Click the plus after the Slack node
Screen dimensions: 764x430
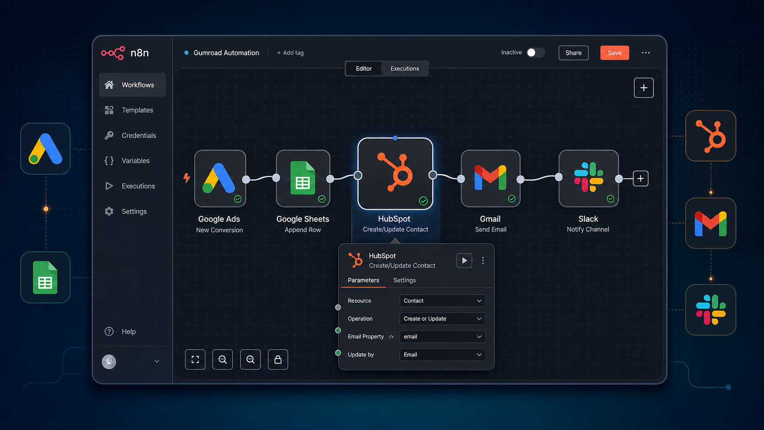tap(641, 179)
